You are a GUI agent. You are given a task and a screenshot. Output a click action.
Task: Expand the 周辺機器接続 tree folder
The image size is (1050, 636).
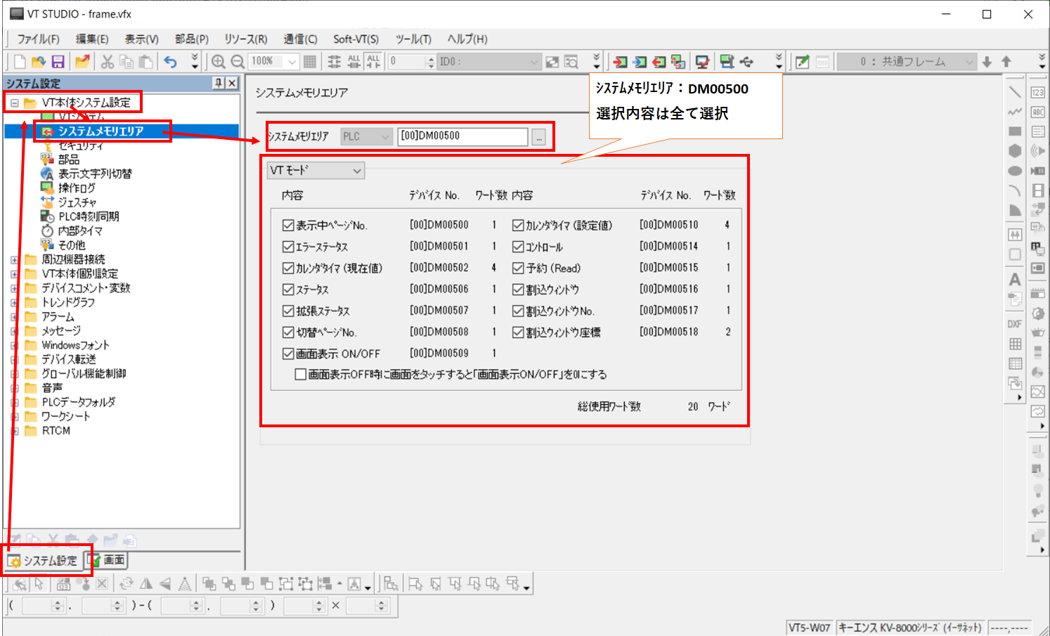(14, 259)
